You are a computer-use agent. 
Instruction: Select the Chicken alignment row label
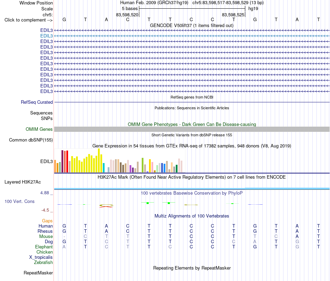(44, 252)
